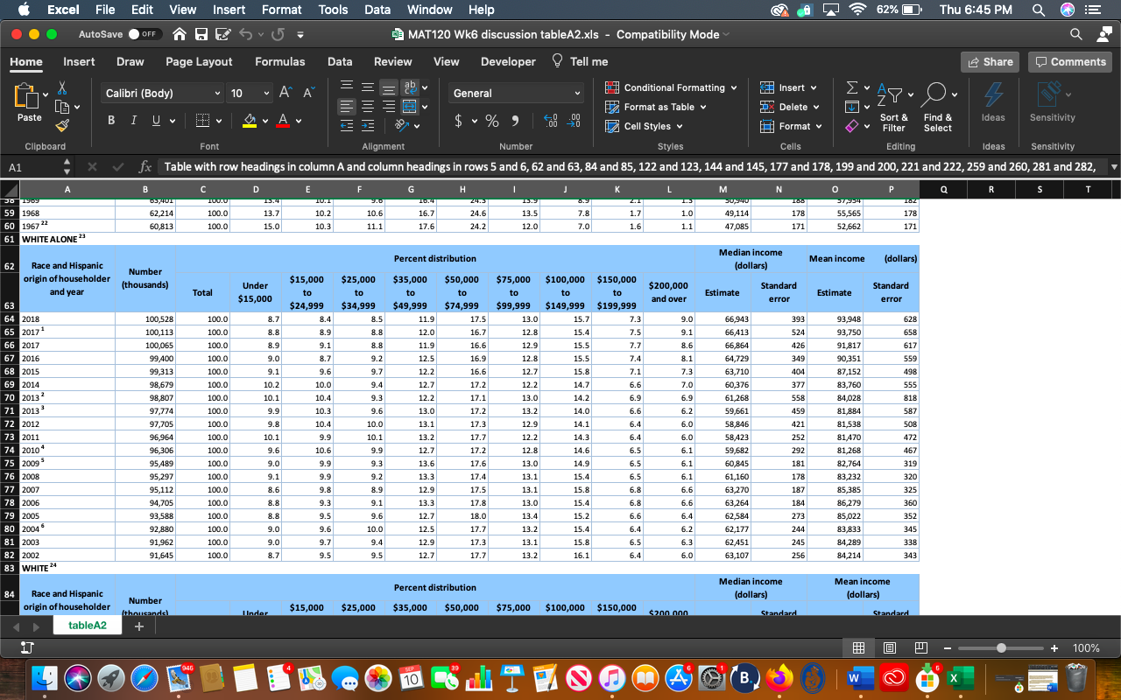1121x700 pixels.
Task: Switch to the Formulas ribbon tab
Action: [x=279, y=61]
